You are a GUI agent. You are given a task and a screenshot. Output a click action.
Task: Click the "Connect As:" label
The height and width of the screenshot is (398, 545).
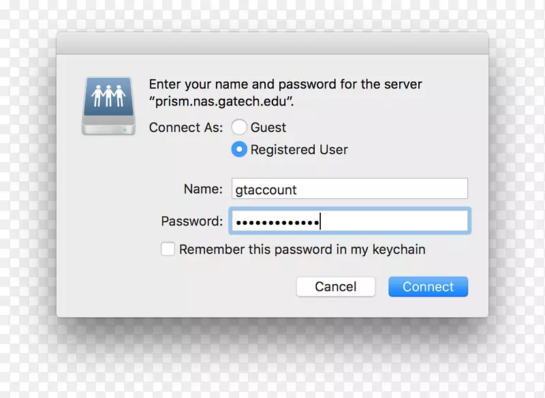click(185, 127)
